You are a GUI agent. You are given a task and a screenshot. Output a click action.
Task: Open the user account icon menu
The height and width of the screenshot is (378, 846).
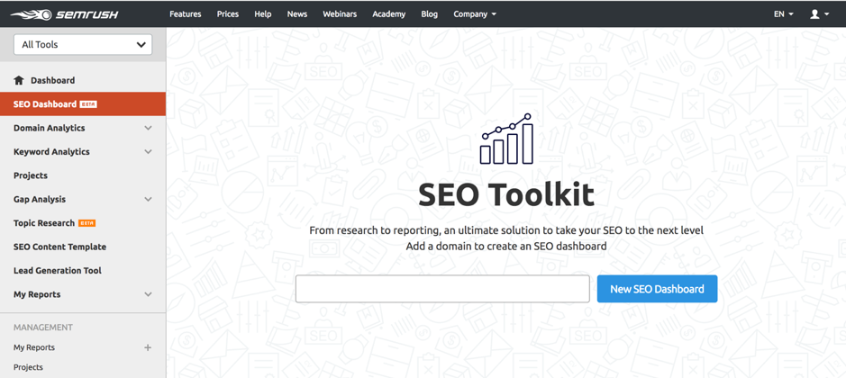click(x=819, y=14)
